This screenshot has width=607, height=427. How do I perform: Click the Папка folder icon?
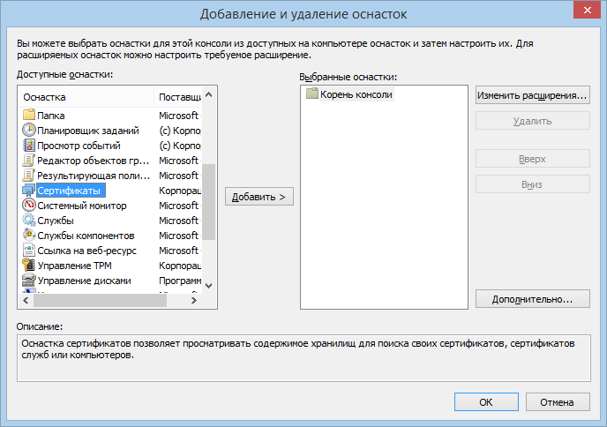click(28, 116)
